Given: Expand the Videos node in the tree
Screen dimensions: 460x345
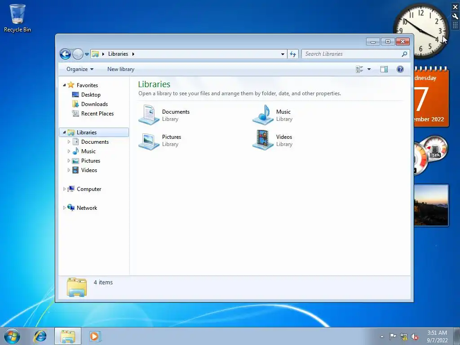Looking at the screenshot, I should [x=69, y=170].
